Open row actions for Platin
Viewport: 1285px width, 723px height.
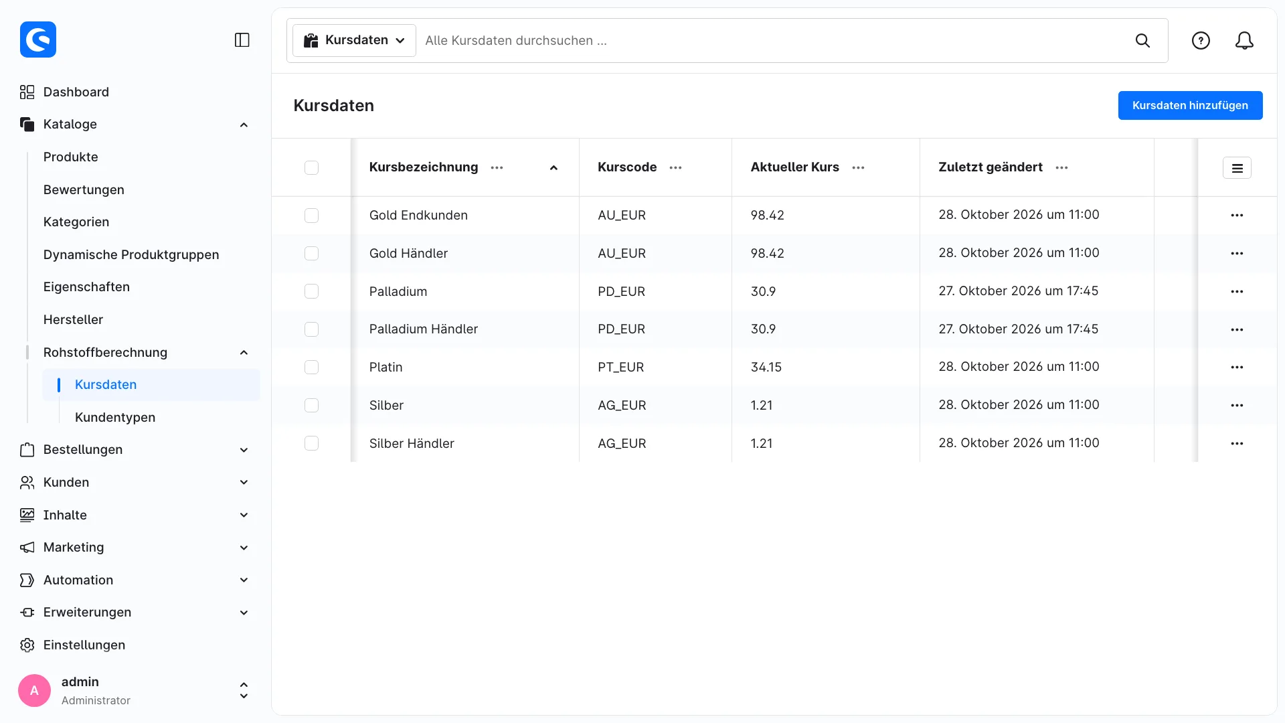pos(1237,368)
